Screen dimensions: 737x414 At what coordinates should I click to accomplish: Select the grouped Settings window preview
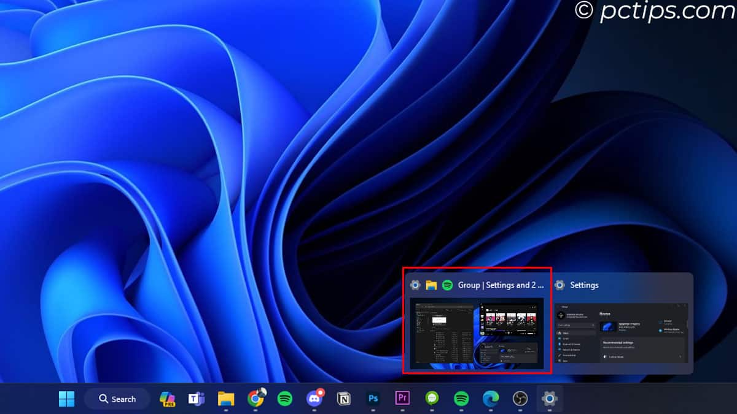click(x=479, y=334)
